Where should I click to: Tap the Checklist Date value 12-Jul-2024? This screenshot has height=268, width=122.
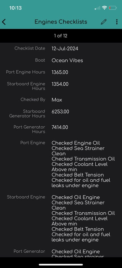pyautogui.click(x=65, y=49)
